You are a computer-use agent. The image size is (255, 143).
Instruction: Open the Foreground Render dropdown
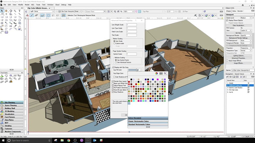(x=246, y=43)
